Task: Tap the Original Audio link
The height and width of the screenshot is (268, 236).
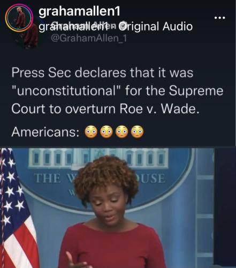Action: click(155, 26)
